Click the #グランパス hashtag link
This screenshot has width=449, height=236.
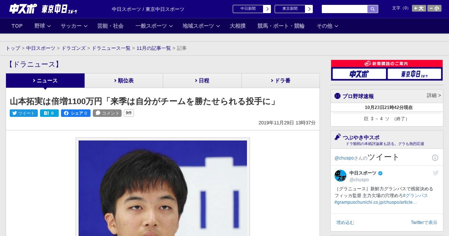[415, 196]
